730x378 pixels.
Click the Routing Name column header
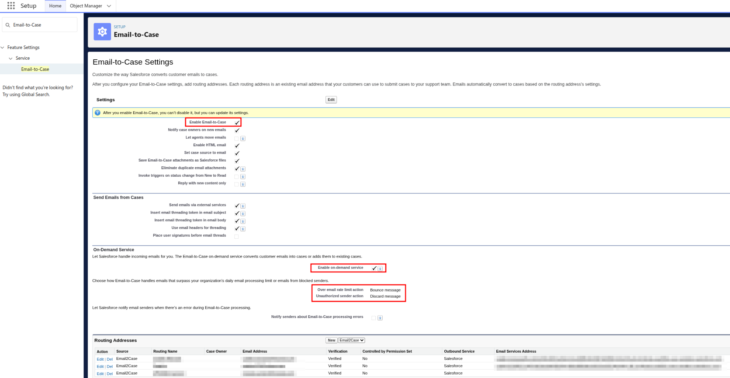pos(165,351)
